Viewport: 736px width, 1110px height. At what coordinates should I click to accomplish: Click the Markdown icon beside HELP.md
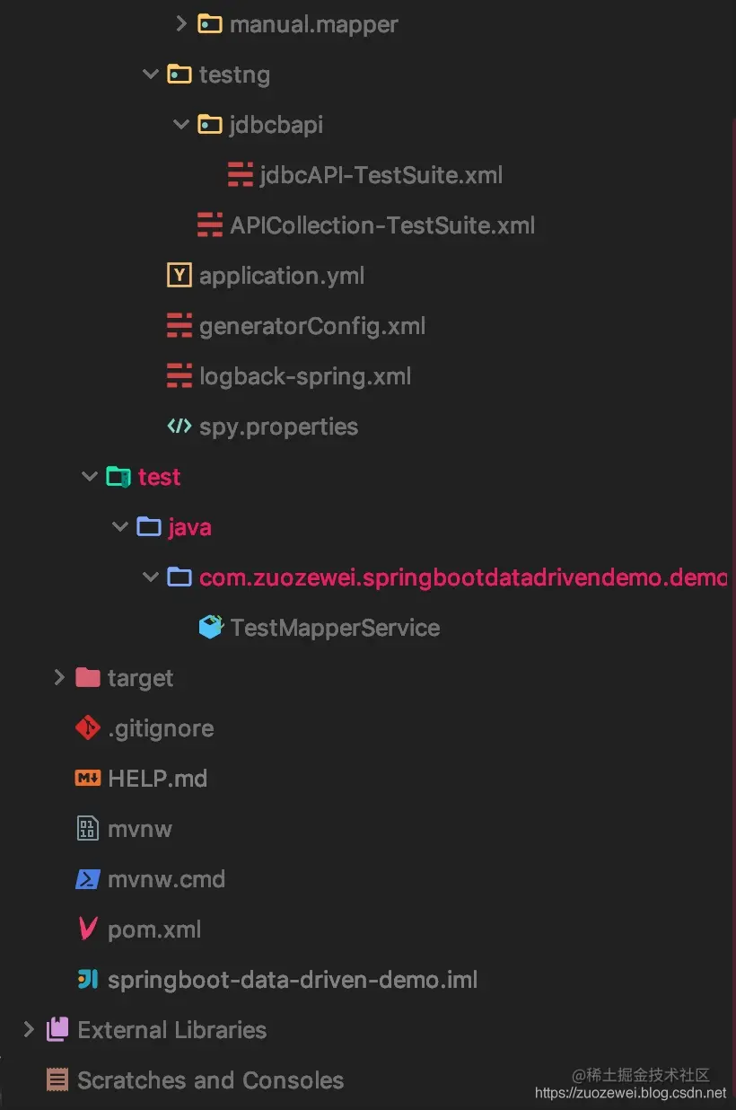88,778
